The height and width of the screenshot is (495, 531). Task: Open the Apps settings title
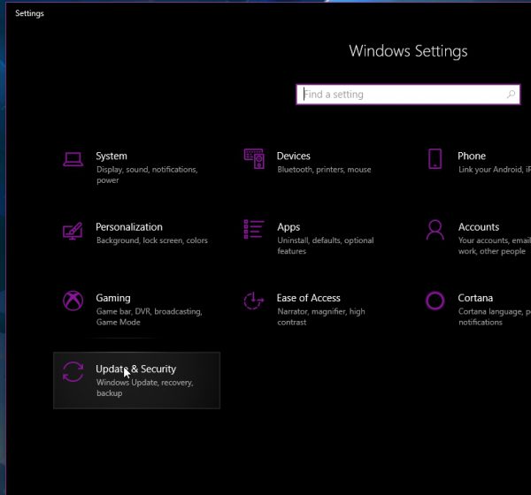point(289,227)
